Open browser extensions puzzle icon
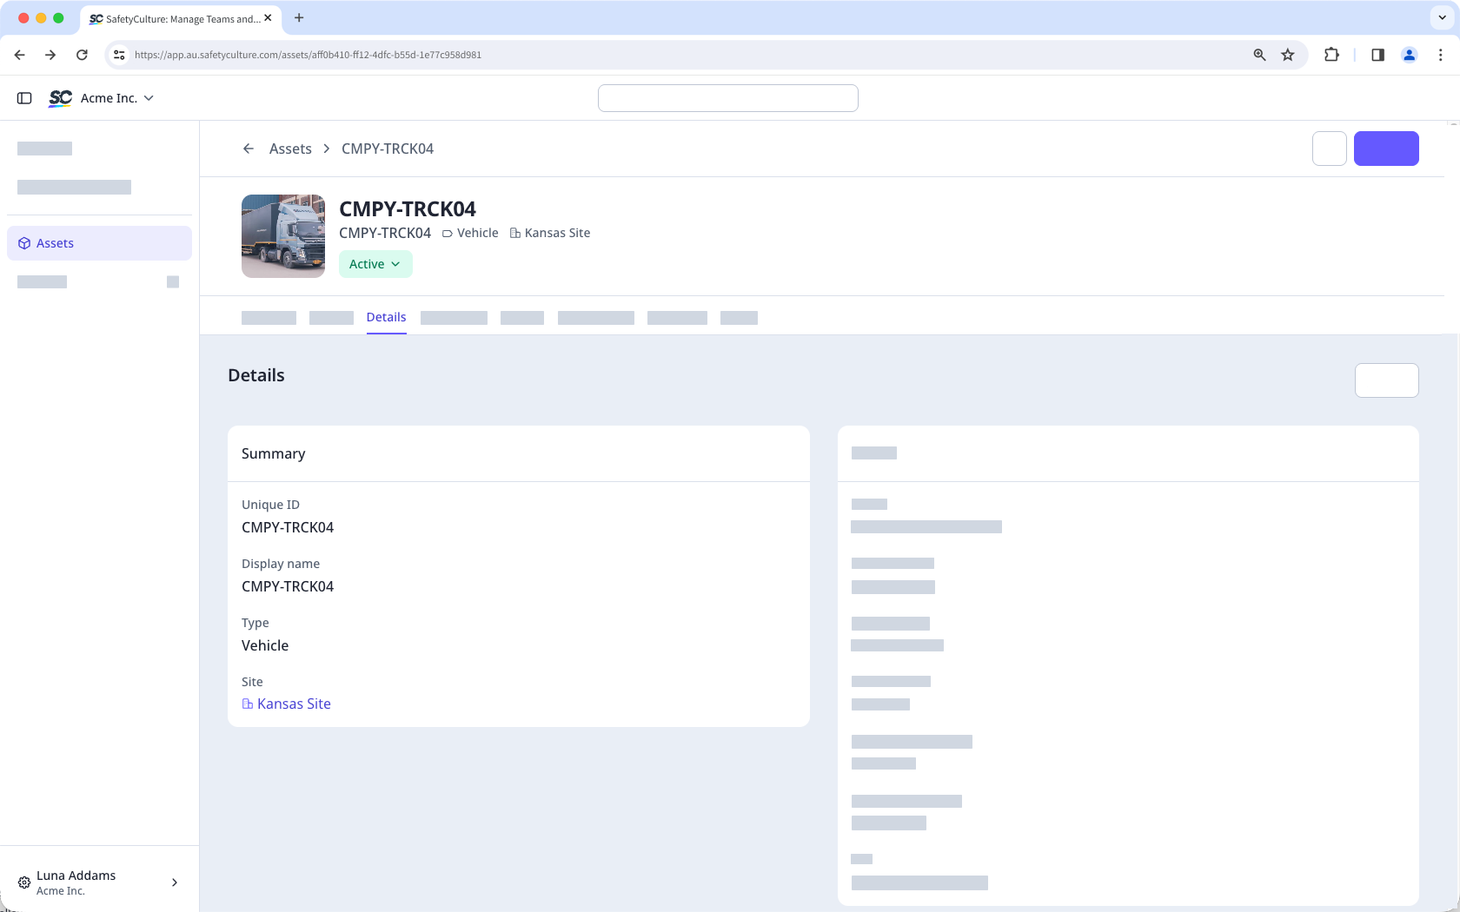The width and height of the screenshot is (1460, 912). 1331,55
